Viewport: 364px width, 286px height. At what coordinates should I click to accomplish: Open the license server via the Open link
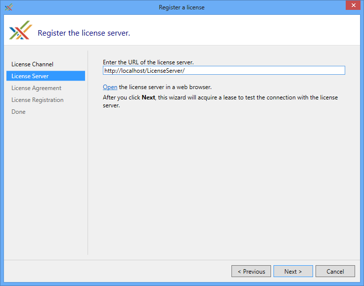110,87
